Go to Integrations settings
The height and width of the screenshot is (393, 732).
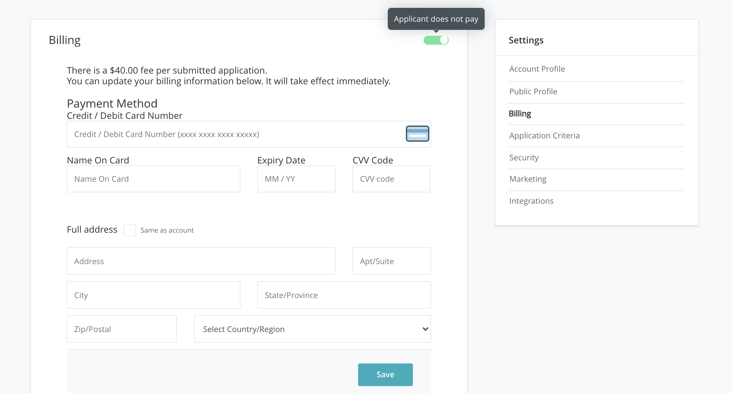tap(531, 201)
